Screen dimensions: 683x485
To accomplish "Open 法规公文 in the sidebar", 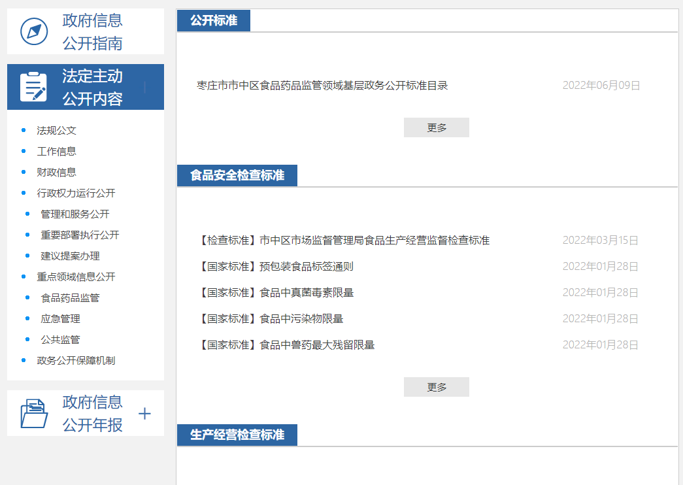I will click(x=56, y=131).
